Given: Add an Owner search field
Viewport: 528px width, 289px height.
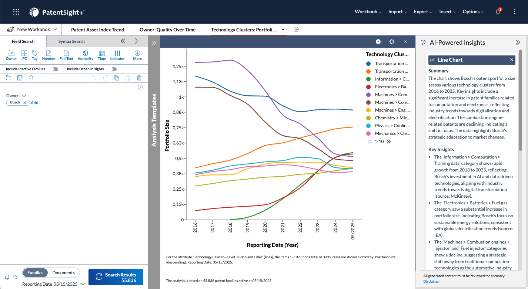Looking at the screenshot, I should (x=11, y=55).
